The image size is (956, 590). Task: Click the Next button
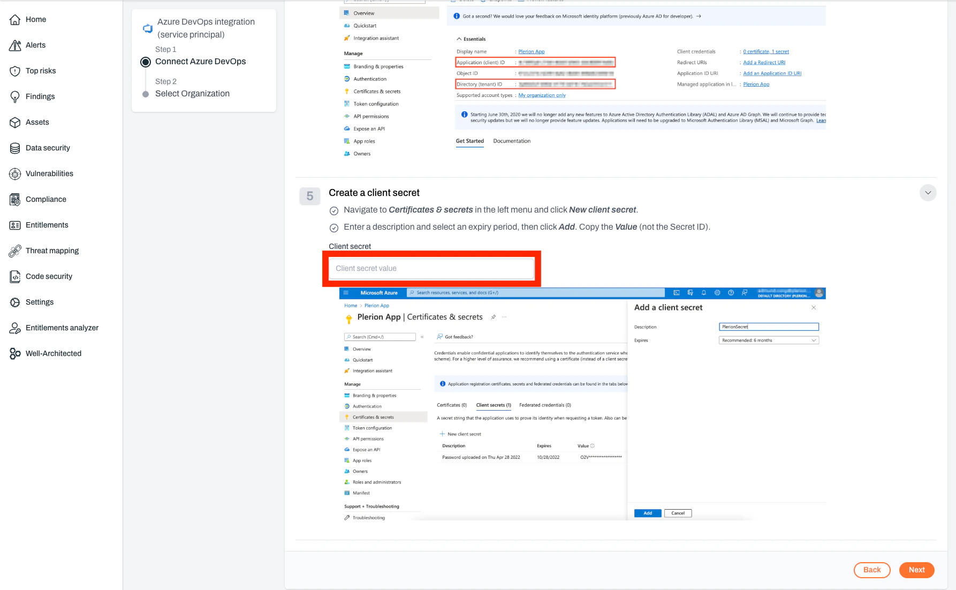(x=916, y=570)
